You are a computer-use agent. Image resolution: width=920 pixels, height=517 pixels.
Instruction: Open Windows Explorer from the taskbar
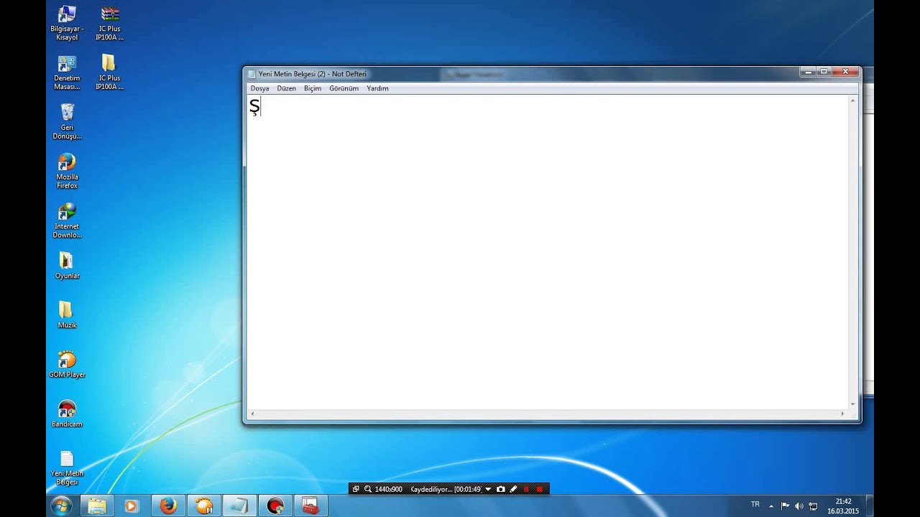coord(96,506)
